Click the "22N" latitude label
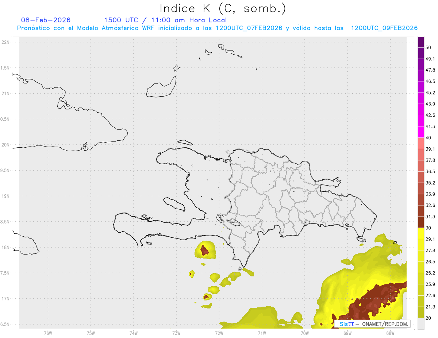Image resolution: width=438 pixels, height=338 pixels. (x=6, y=42)
